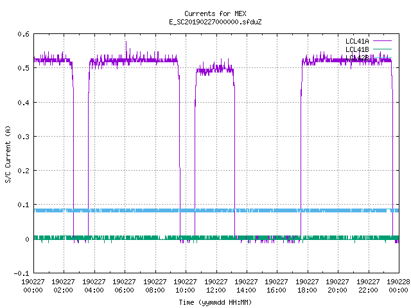This screenshot has height=308, width=411.
Task: Click the purple plateau between 11:00 and 13:00
Action: 215,70
